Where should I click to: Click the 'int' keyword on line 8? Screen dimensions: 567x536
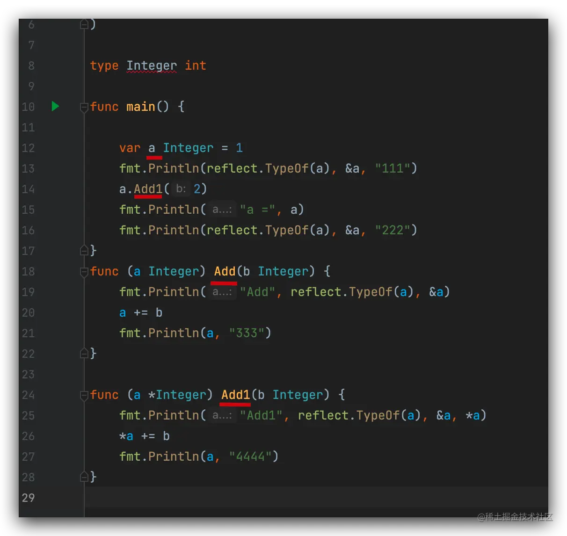196,65
